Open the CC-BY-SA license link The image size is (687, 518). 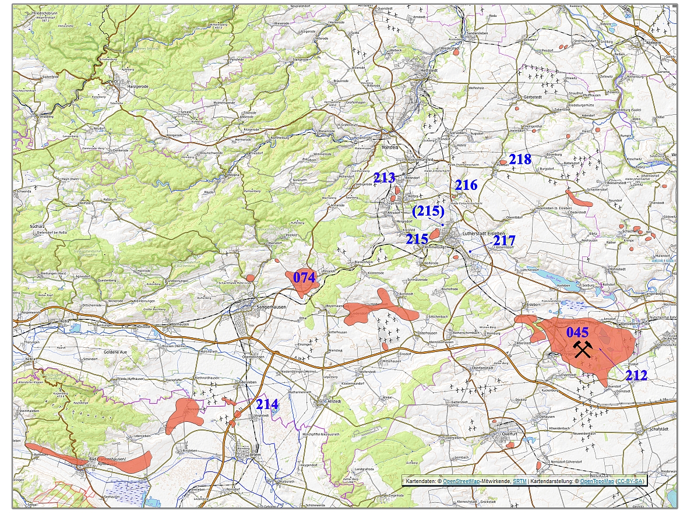point(630,481)
